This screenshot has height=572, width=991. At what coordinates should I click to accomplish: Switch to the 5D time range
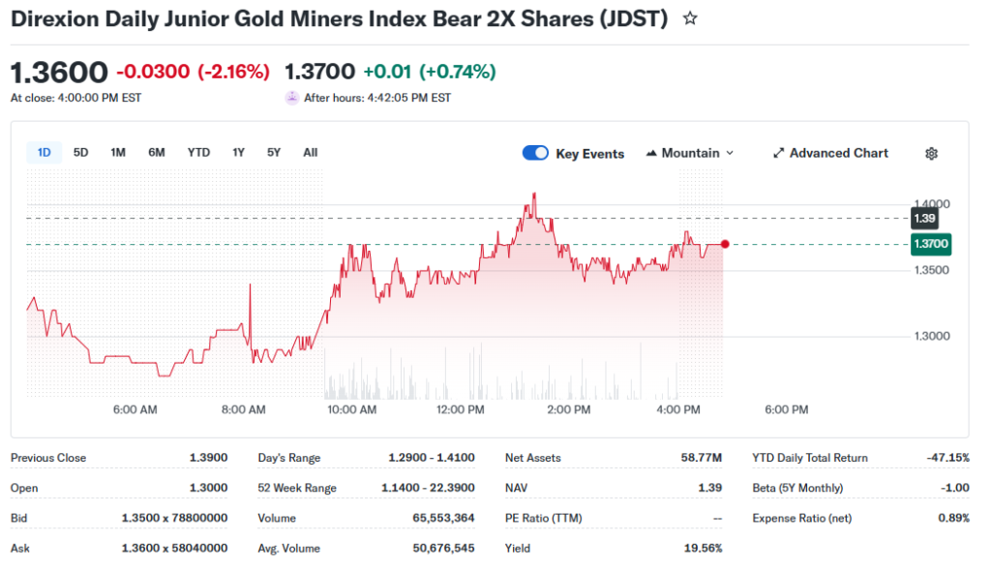click(x=81, y=152)
